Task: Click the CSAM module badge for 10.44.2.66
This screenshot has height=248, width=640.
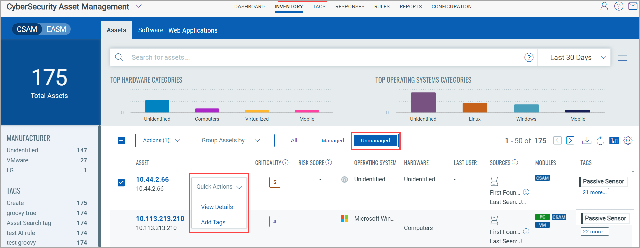Action: click(x=542, y=178)
